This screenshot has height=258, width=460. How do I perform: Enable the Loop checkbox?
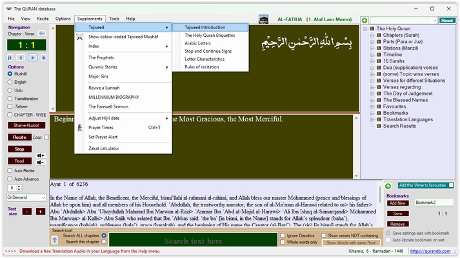point(46,137)
